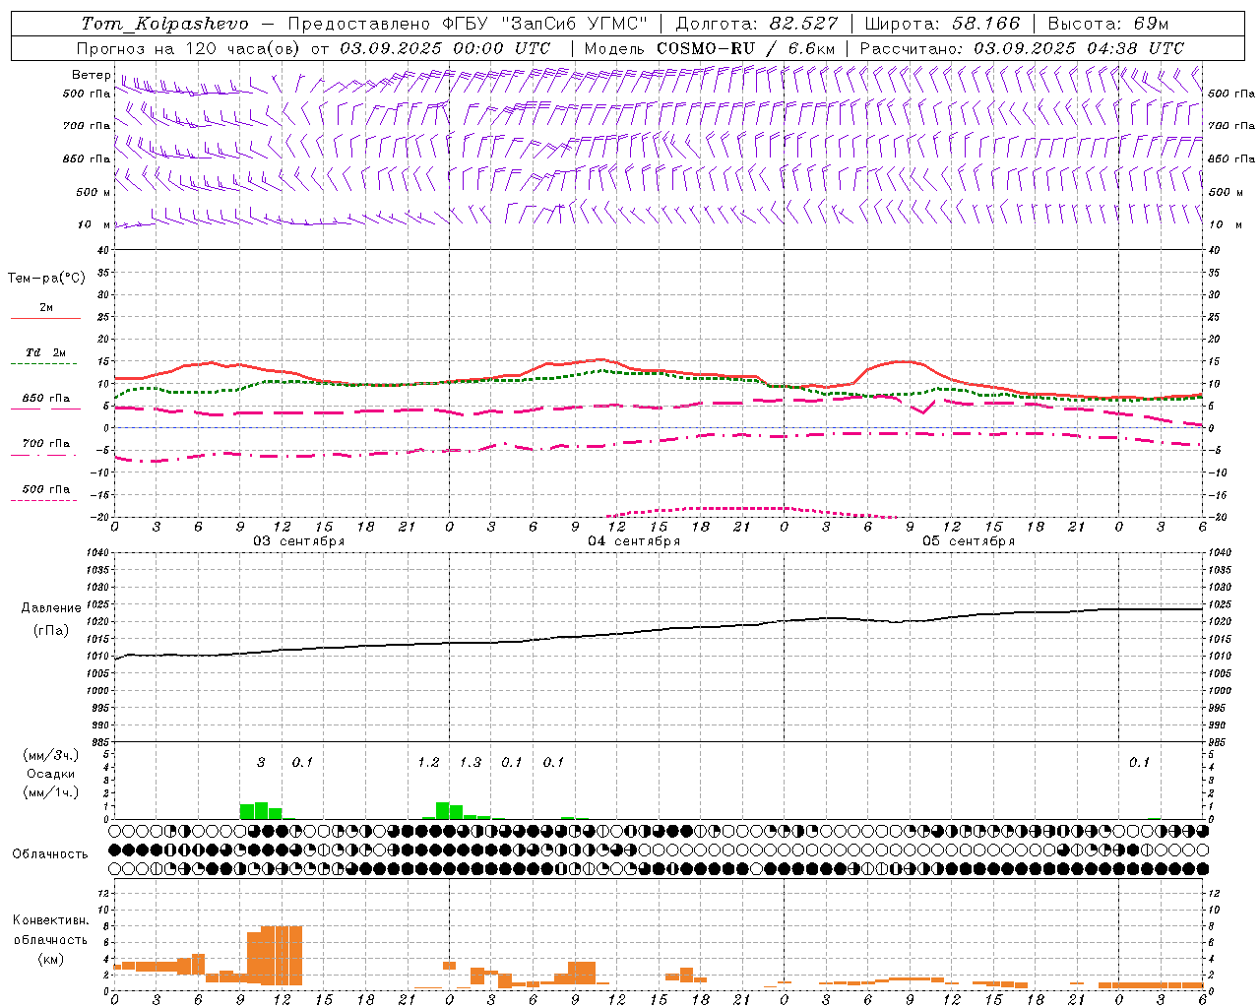Select the '05 сентября' date label
1260x1008 pixels.
(969, 541)
